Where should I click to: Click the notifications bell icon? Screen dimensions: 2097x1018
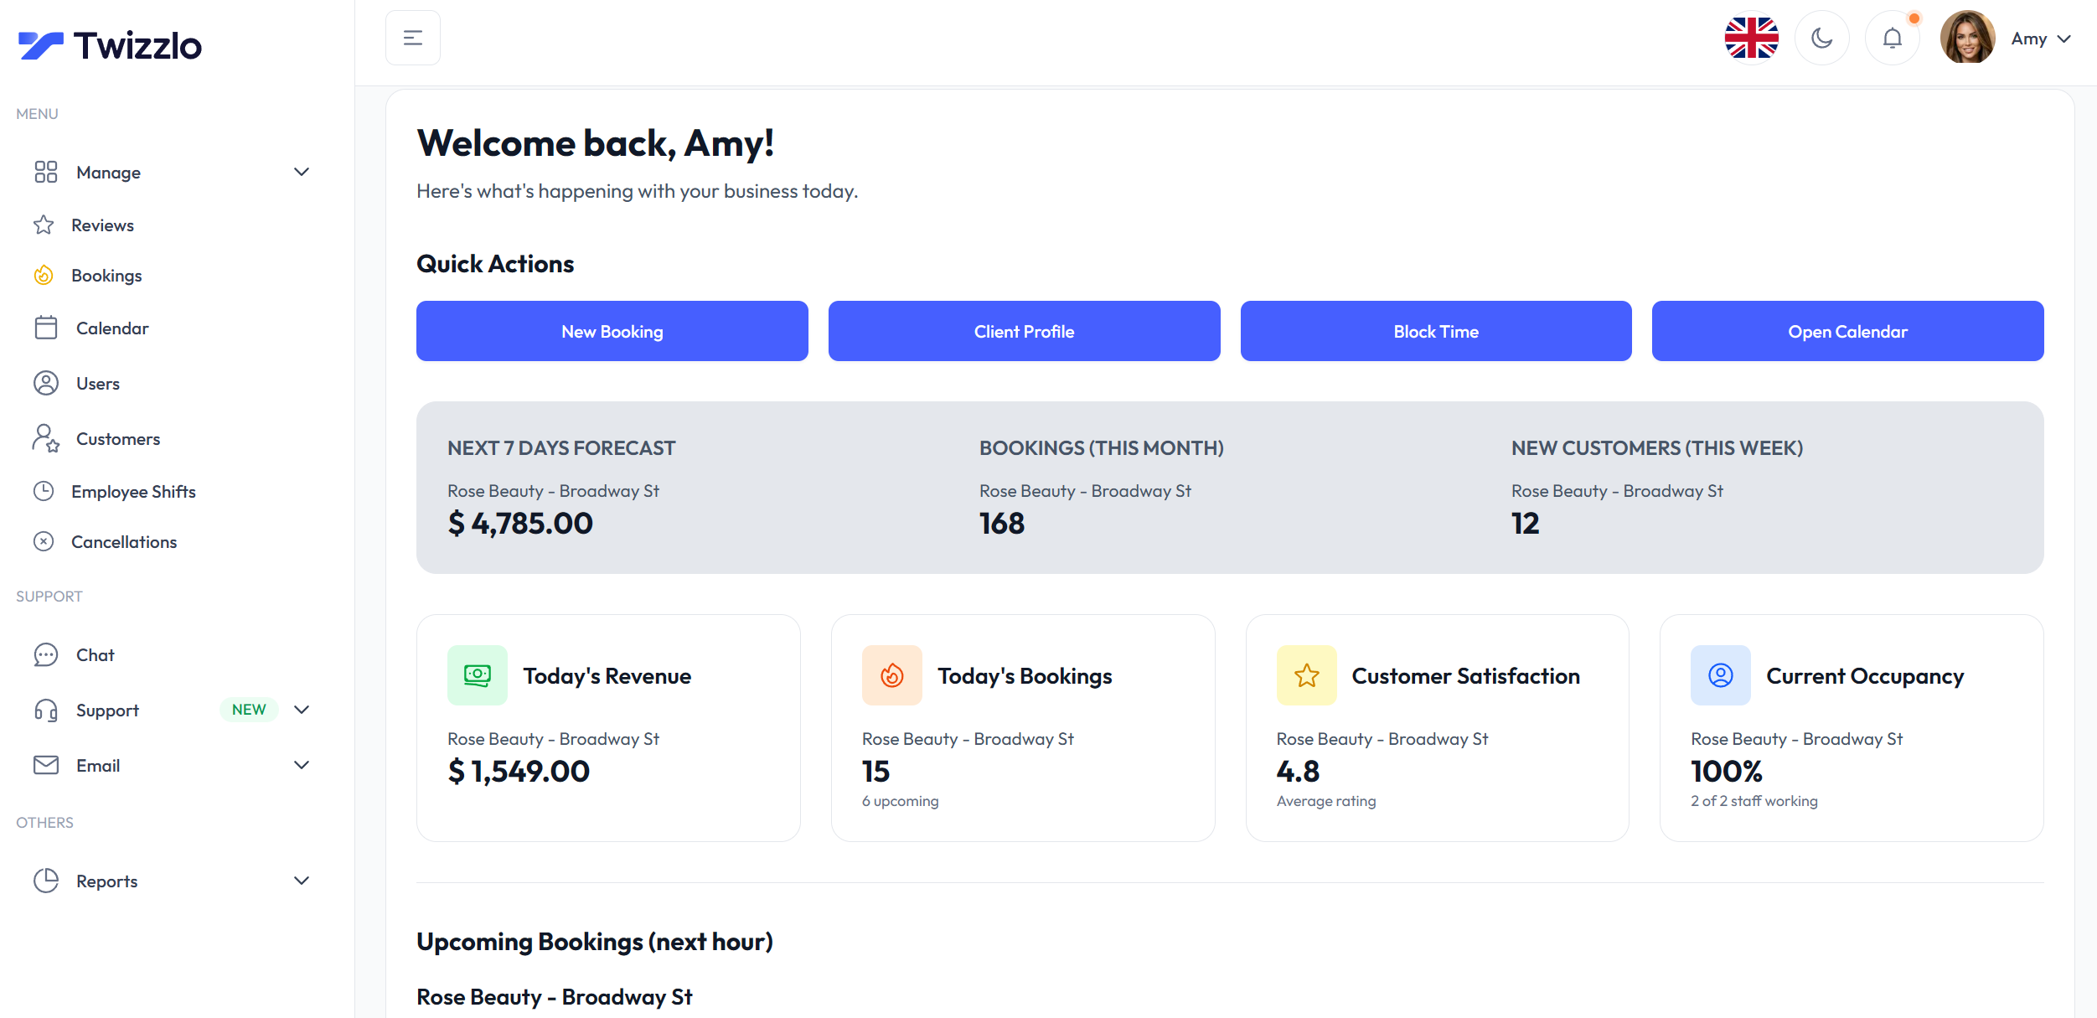point(1892,37)
